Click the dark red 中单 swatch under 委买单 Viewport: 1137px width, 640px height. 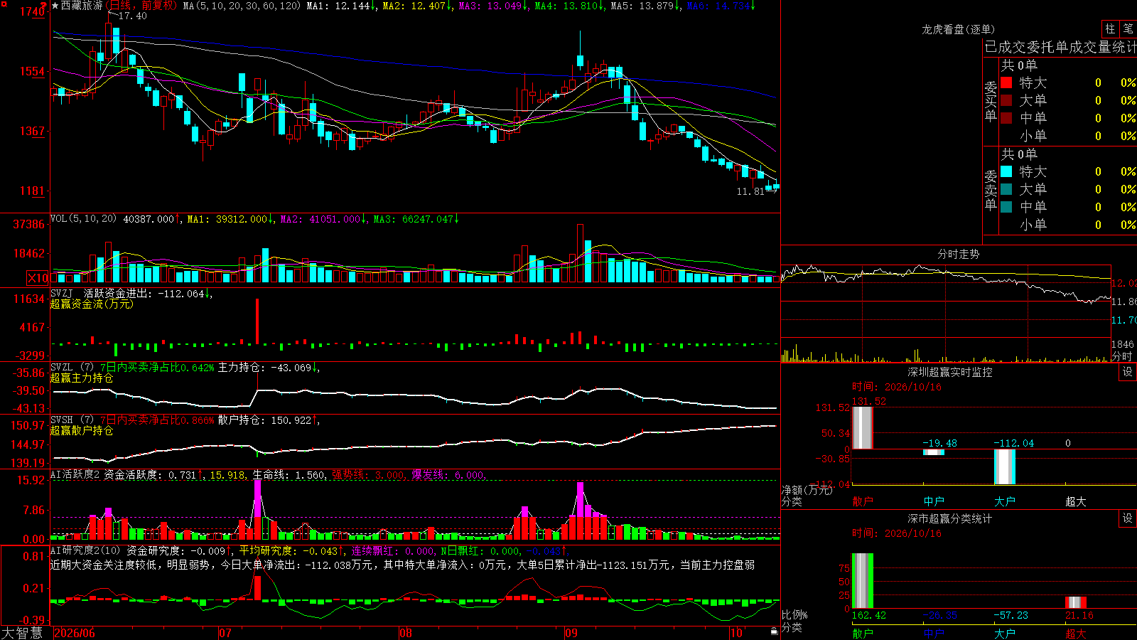coord(1006,118)
